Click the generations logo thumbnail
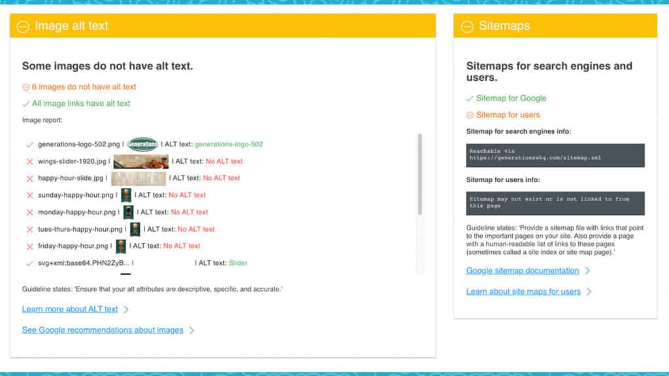The image size is (669, 376). pyautogui.click(x=142, y=144)
